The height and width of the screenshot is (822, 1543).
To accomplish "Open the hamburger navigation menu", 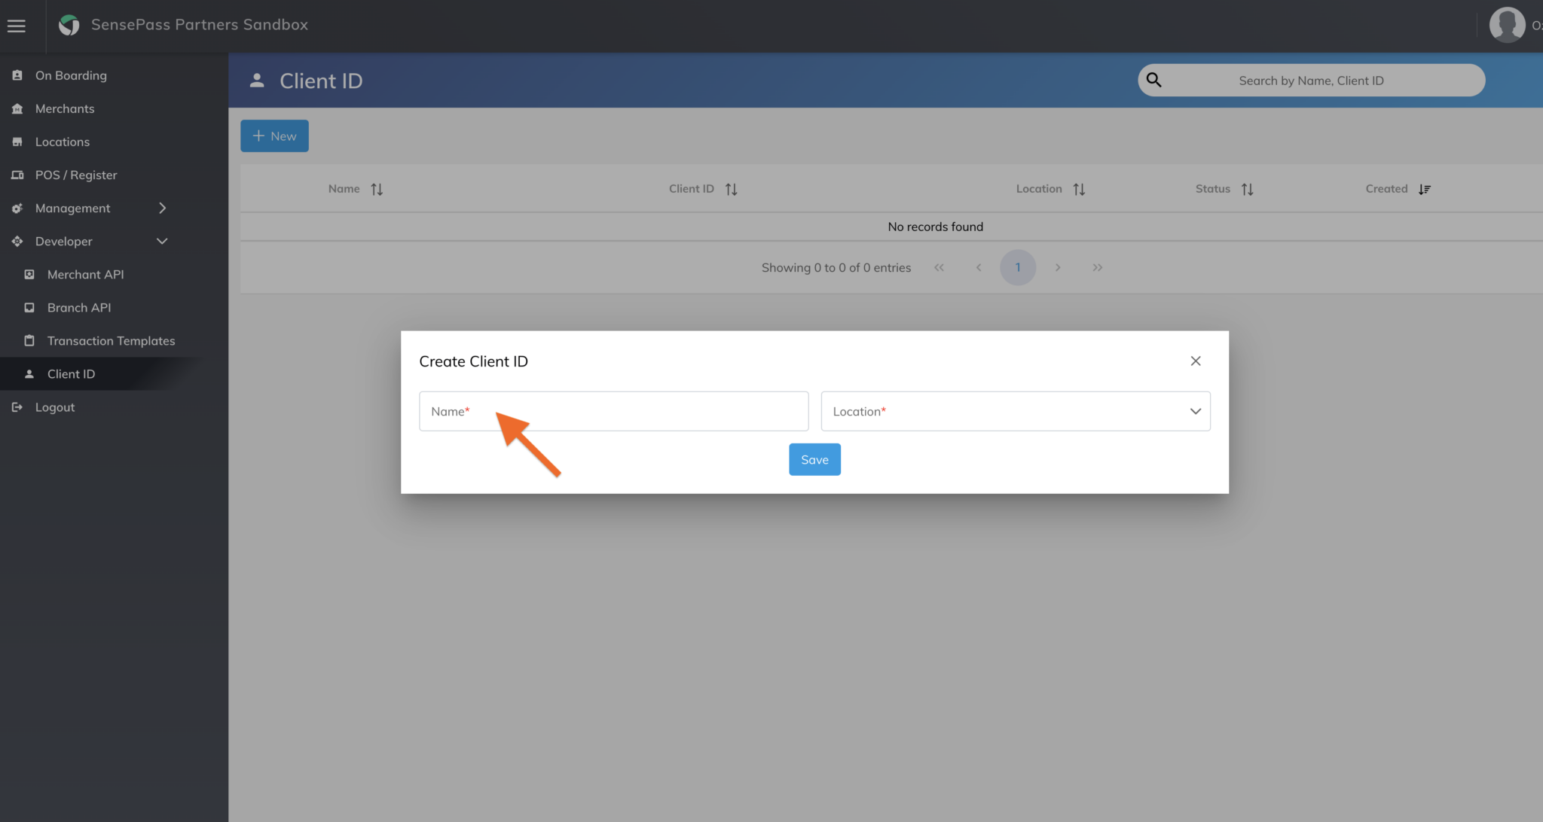I will point(16,25).
